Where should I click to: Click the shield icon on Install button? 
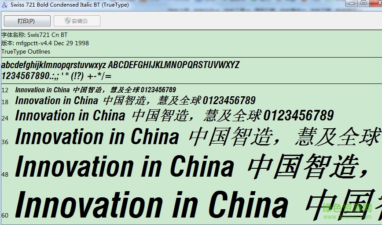(67, 21)
